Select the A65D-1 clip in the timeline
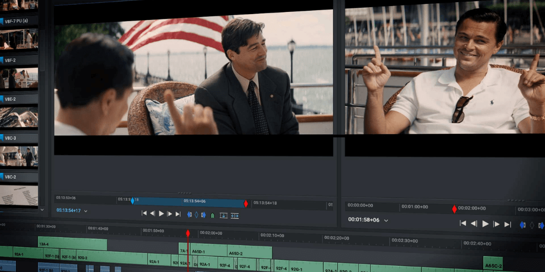This screenshot has width=545, height=272. click(209, 250)
